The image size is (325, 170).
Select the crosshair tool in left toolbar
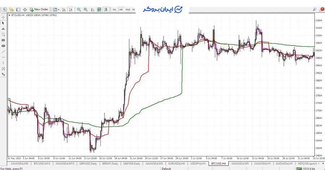coord(3,17)
